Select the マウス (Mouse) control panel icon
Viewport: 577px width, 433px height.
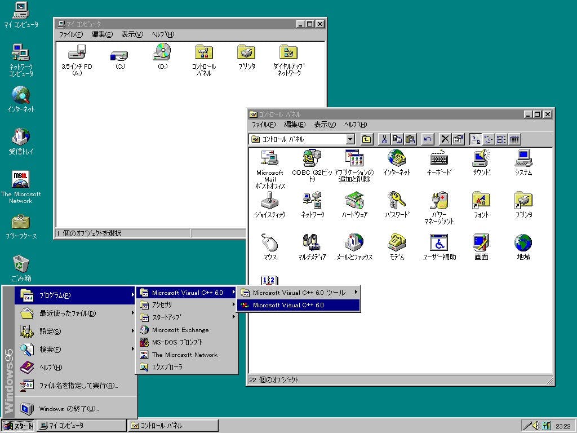(270, 244)
